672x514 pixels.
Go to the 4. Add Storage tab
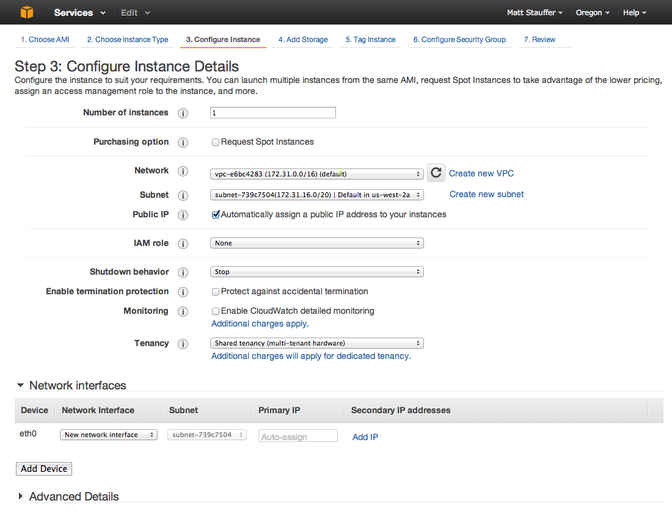pyautogui.click(x=303, y=40)
